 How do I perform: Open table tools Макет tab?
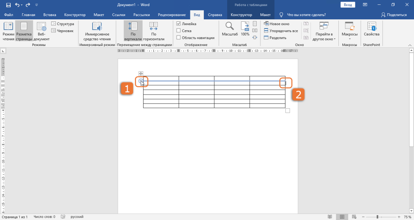265,15
